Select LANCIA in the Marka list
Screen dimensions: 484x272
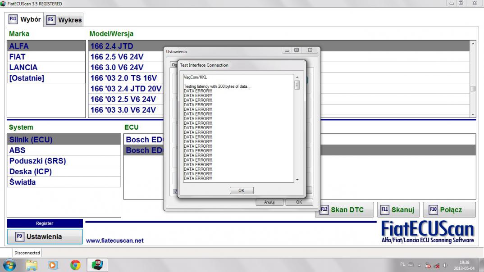click(46, 67)
